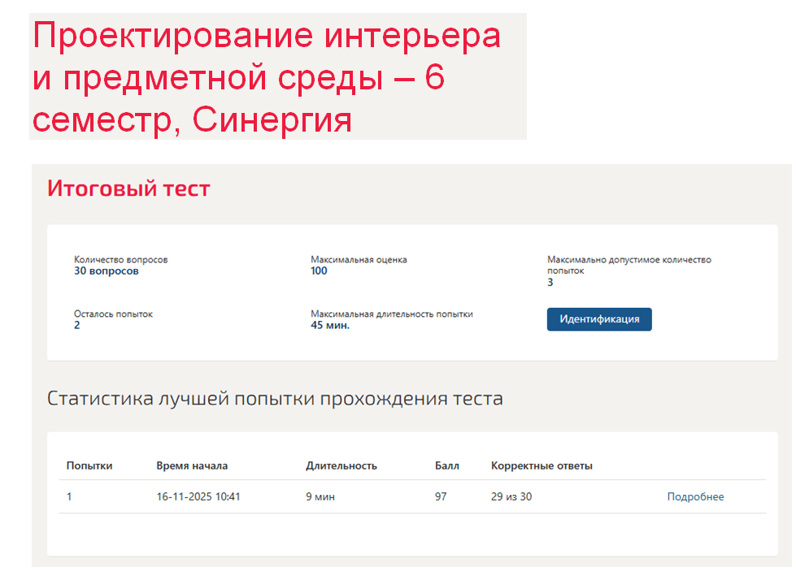This screenshot has width=796, height=576.
Task: Open the Подробнее link for attempt 1
Action: tap(695, 497)
